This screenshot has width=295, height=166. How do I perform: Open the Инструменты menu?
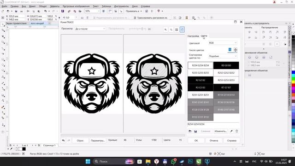[121, 6]
